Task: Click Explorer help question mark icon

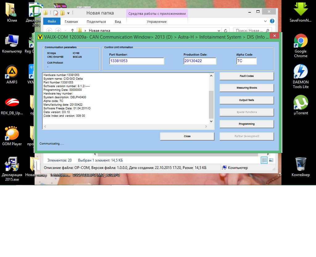Action: (x=272, y=21)
